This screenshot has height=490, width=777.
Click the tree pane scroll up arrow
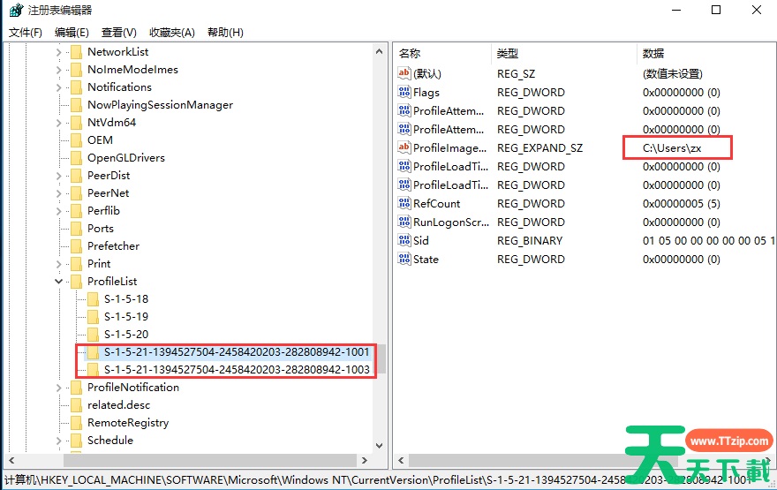point(379,51)
